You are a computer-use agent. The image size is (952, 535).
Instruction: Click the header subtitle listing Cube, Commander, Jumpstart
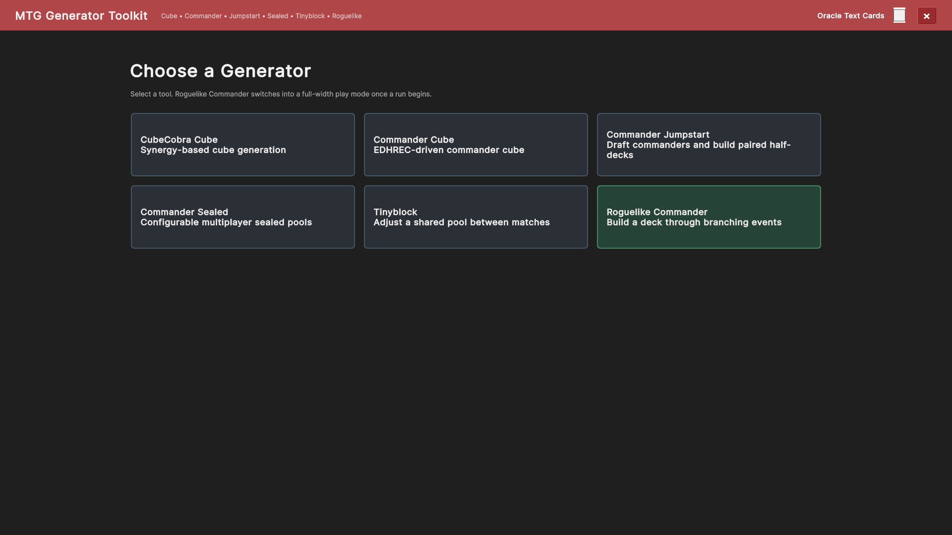click(x=261, y=16)
